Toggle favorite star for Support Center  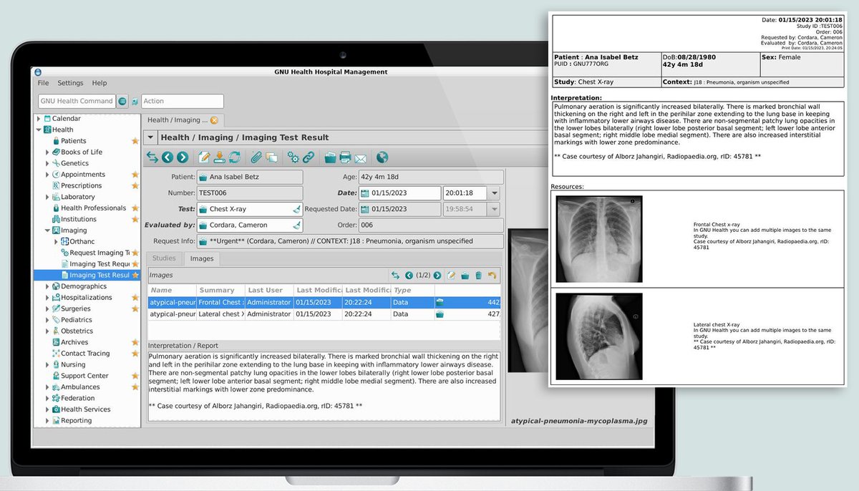click(x=135, y=376)
